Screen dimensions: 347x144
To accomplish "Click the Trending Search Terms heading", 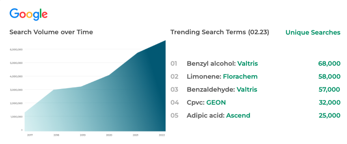I will [220, 32].
